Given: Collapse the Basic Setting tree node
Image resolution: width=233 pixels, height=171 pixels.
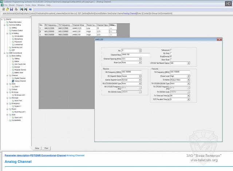Looking at the screenshot, I should point(7,56).
